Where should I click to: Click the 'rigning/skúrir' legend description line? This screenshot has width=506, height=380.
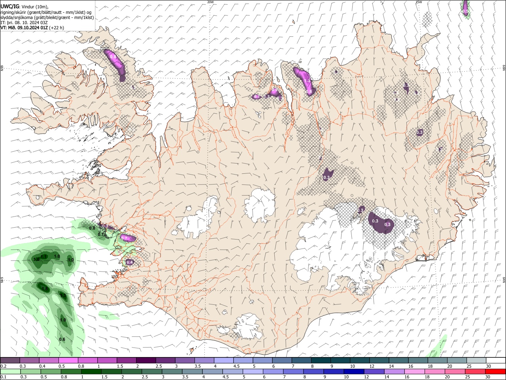point(46,12)
